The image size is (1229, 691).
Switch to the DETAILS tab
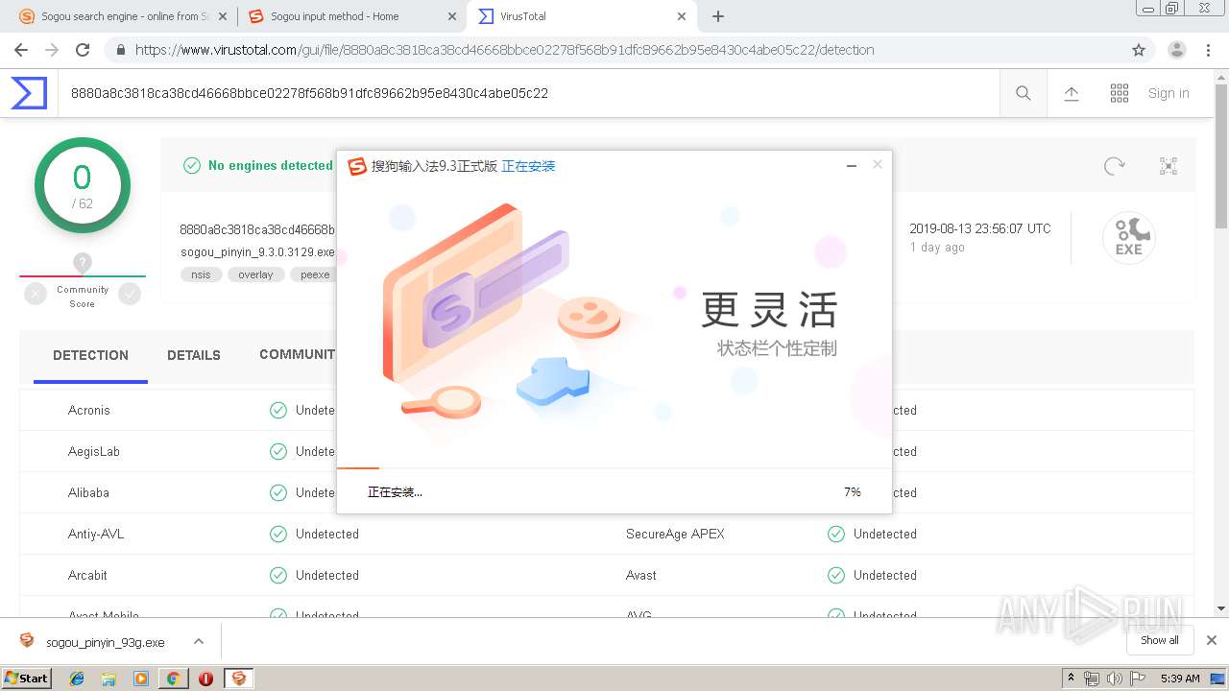194,355
